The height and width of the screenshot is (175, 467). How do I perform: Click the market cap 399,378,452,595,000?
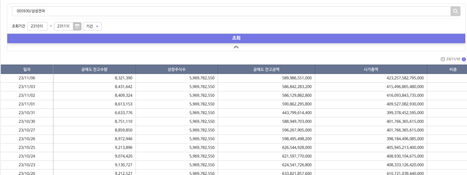tap(405, 113)
